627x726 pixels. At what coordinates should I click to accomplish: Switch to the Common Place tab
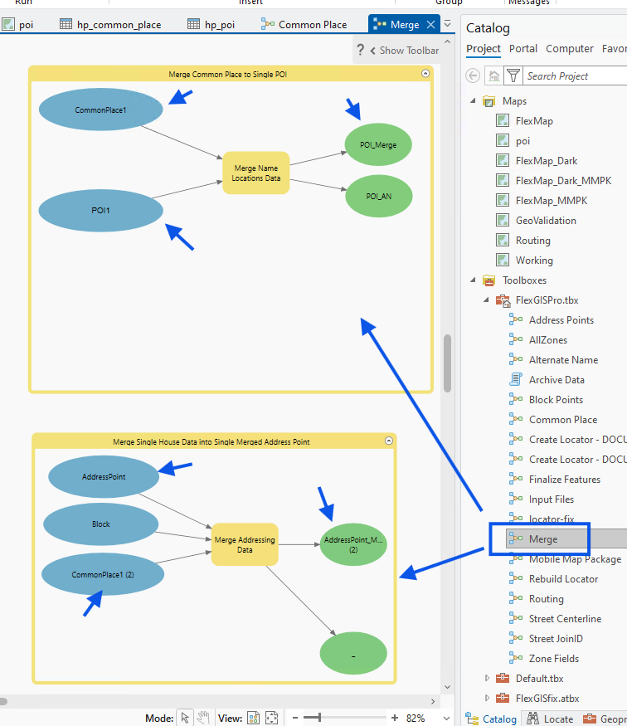304,24
